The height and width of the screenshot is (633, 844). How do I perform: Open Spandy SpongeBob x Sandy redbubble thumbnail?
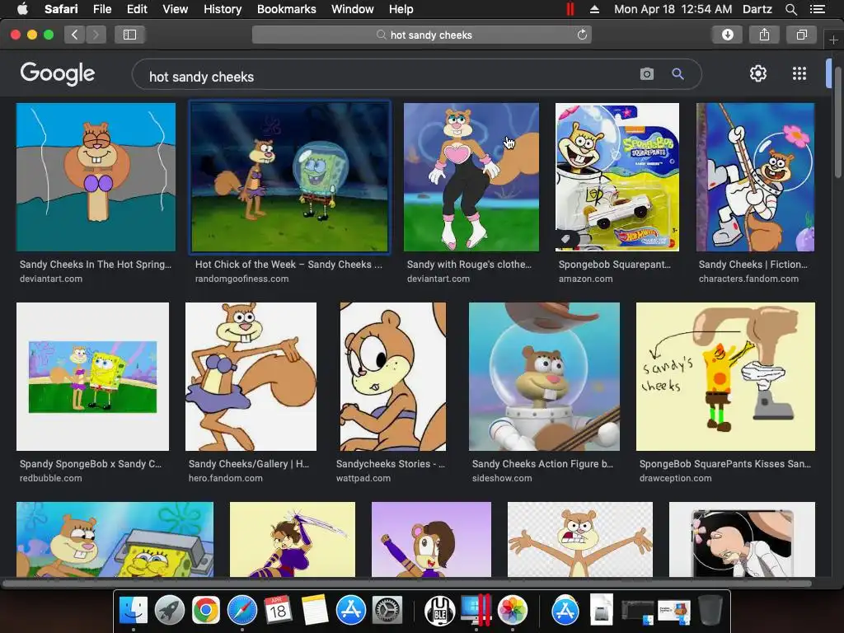(92, 377)
